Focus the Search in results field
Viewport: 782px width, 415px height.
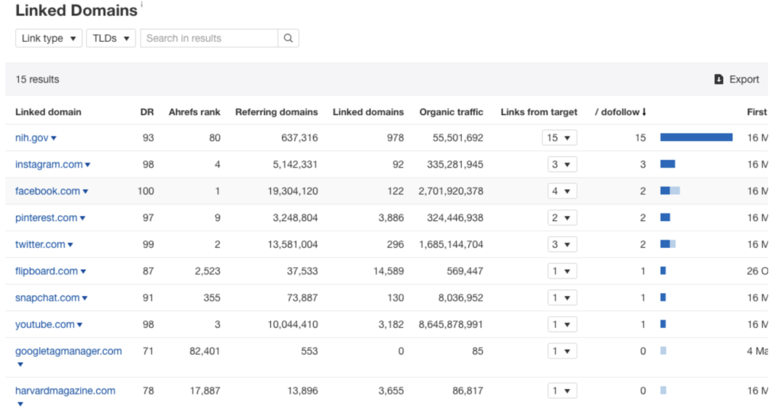tap(209, 38)
